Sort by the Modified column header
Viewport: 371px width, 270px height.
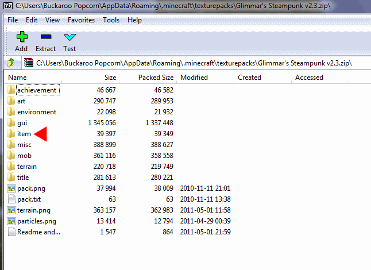(x=206, y=78)
